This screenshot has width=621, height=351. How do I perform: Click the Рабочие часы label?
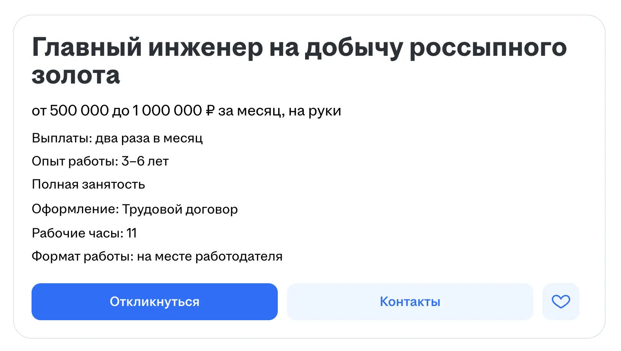coord(78,233)
